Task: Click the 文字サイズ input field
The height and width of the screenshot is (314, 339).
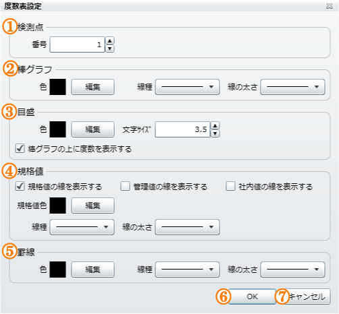Action: pos(182,129)
